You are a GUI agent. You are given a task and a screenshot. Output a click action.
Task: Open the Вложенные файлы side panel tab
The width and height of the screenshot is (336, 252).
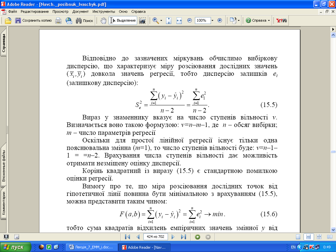4,165
